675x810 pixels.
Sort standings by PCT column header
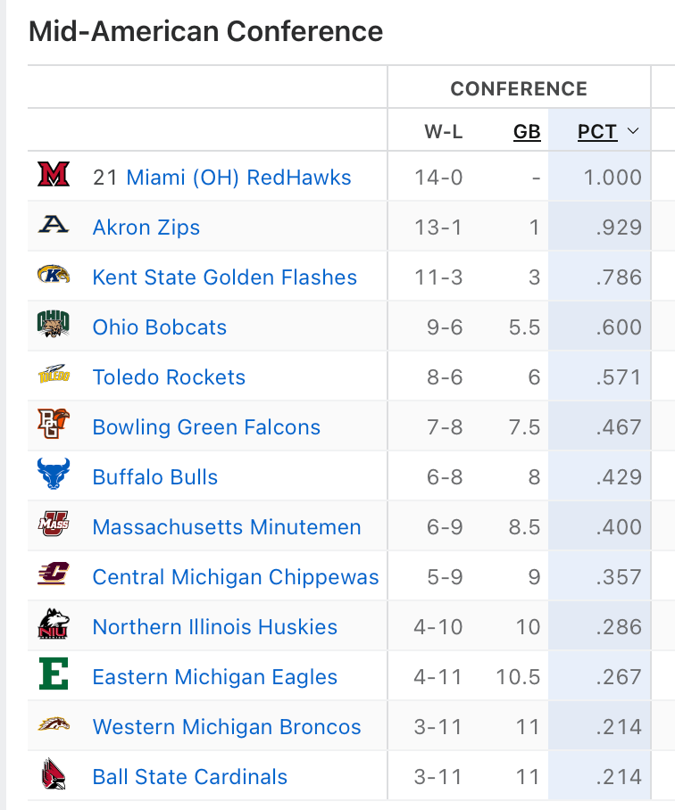pyautogui.click(x=597, y=132)
